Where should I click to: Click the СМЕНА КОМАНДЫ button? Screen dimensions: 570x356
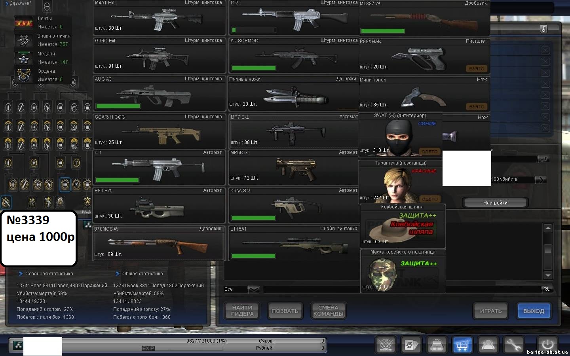(x=328, y=311)
